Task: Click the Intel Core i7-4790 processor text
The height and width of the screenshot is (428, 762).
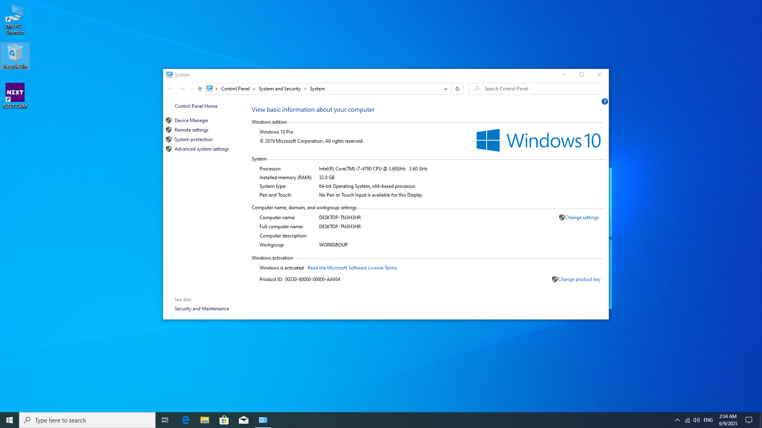Action: click(373, 169)
